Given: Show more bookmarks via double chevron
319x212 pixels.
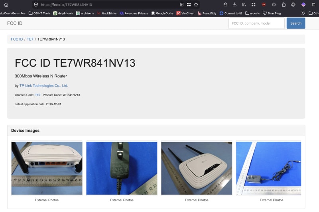Looking at the screenshot, I should point(303,13).
